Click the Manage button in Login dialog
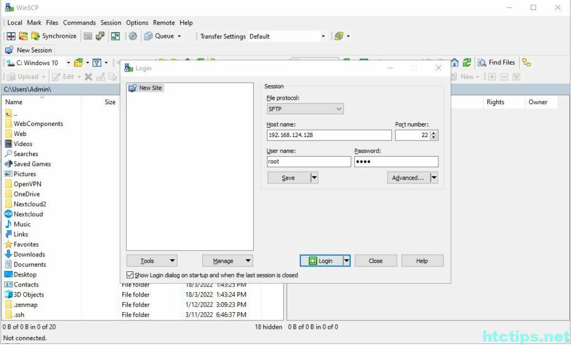Screen dimensions: 571x345 (228, 261)
